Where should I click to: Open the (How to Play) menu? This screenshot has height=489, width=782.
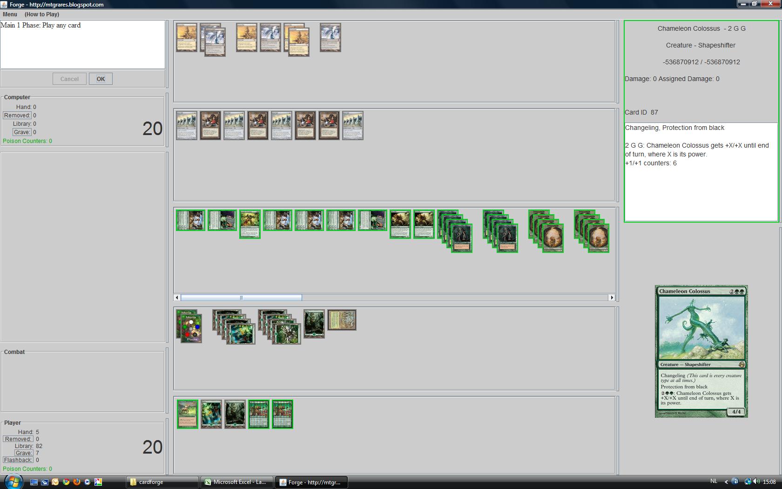tap(42, 14)
